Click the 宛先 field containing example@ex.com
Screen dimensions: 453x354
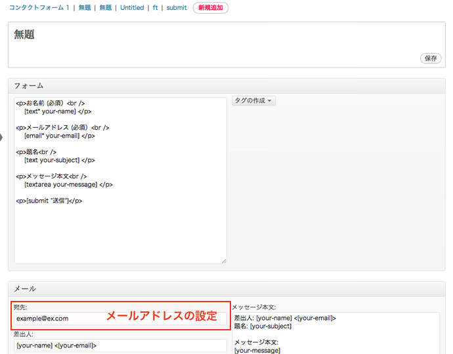coord(59,319)
